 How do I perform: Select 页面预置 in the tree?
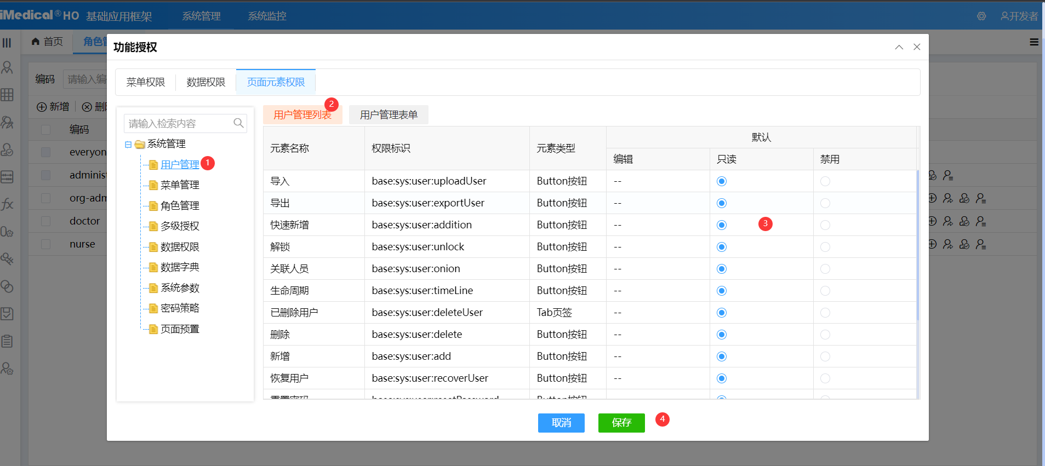(x=180, y=329)
